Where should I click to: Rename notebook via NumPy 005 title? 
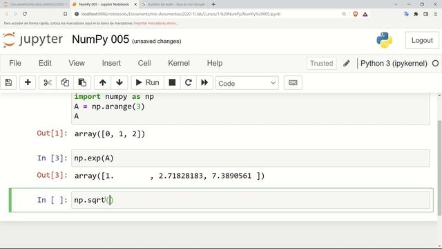click(100, 39)
